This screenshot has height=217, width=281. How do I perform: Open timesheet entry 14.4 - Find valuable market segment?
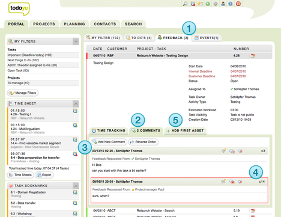[x=35, y=143]
